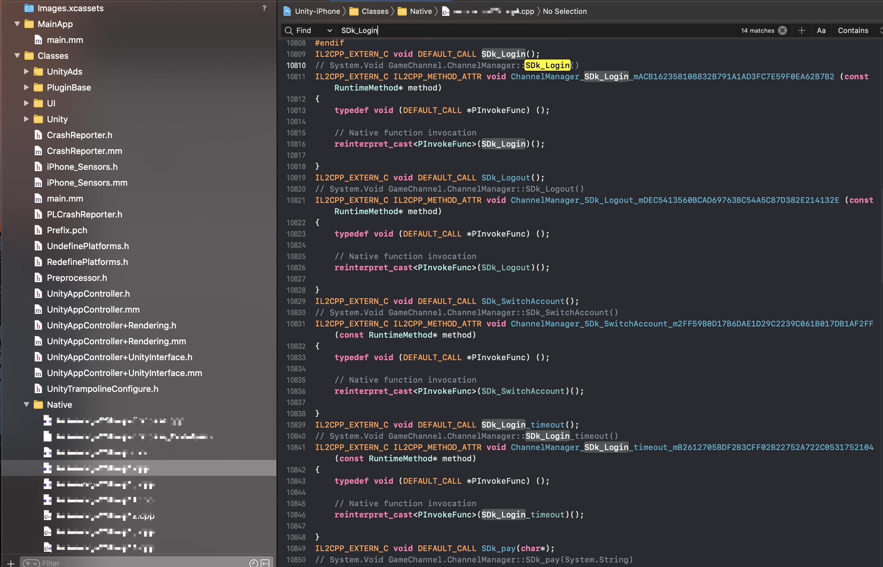
Task: Expand the UI folder triangle
Action: (x=26, y=103)
